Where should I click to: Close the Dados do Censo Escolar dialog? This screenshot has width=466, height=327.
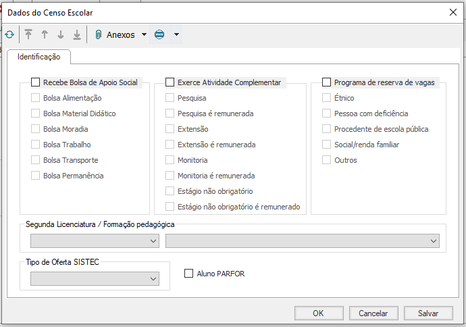click(x=452, y=12)
